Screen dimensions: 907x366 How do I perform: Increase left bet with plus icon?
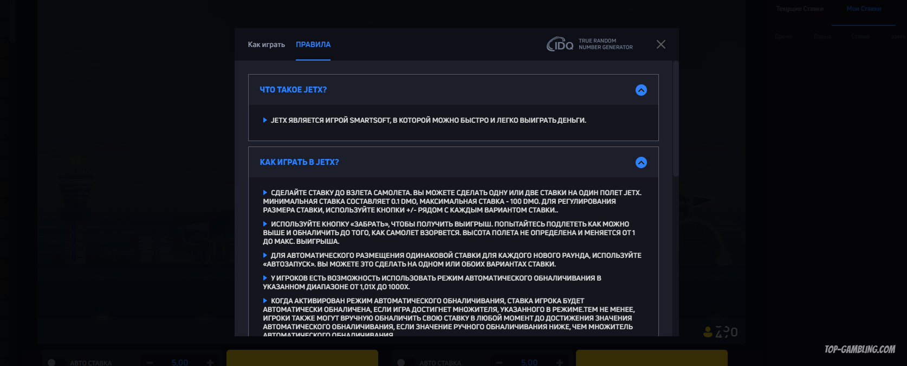click(210, 362)
